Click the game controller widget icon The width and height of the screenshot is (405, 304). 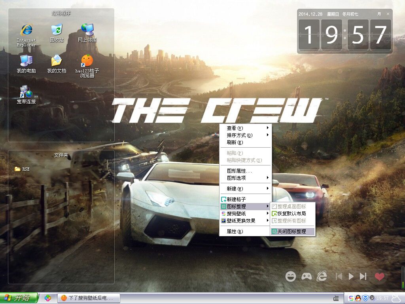(x=307, y=277)
